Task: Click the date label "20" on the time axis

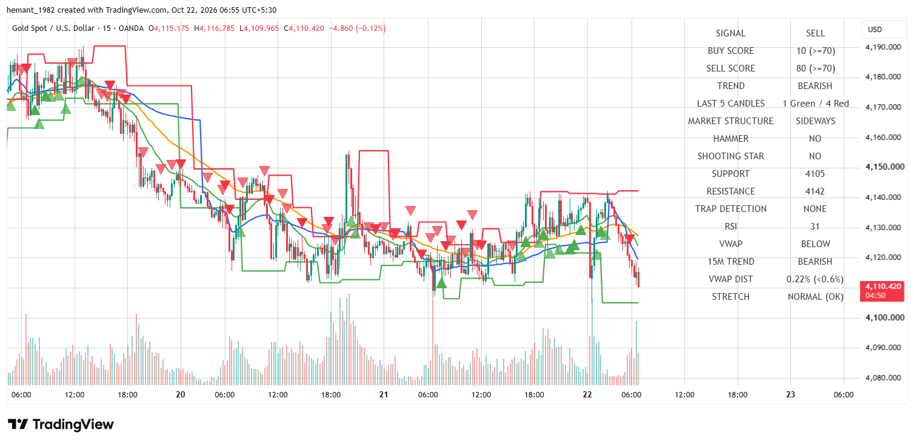Action: (x=180, y=394)
